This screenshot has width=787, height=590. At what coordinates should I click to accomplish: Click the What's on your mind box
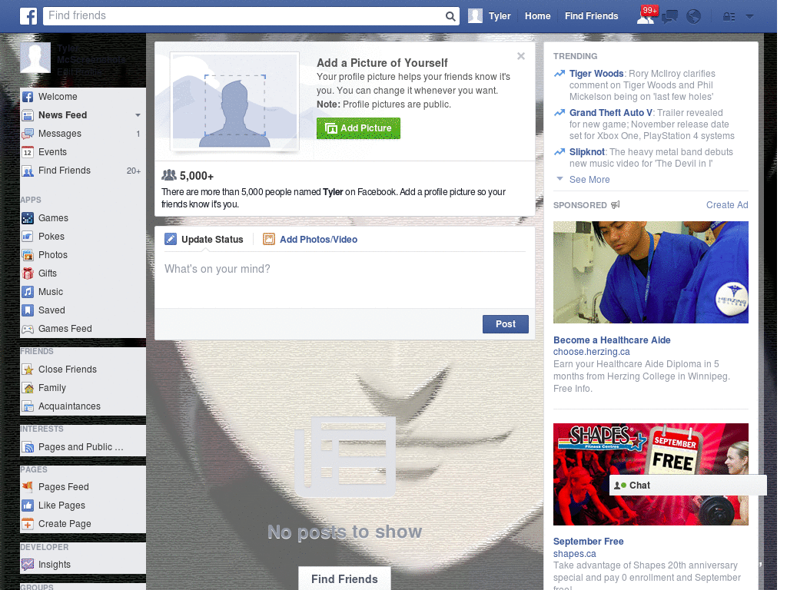[x=344, y=281]
